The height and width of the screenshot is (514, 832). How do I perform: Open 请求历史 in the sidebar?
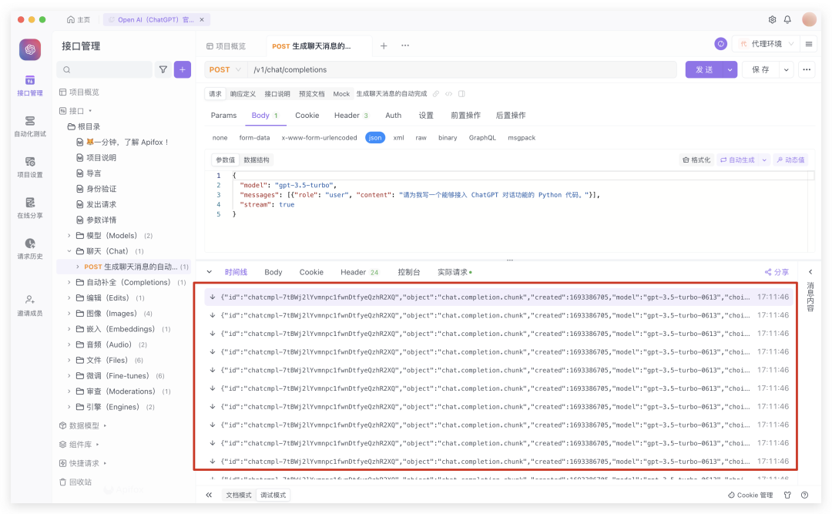click(30, 248)
